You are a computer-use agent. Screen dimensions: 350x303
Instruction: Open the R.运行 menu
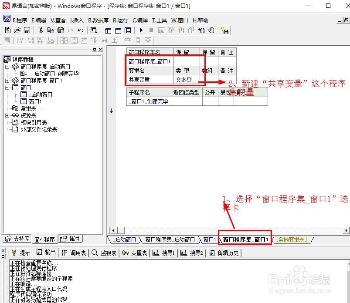(x=121, y=20)
